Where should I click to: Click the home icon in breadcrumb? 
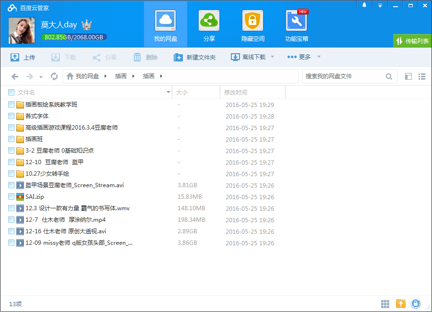(x=70, y=76)
